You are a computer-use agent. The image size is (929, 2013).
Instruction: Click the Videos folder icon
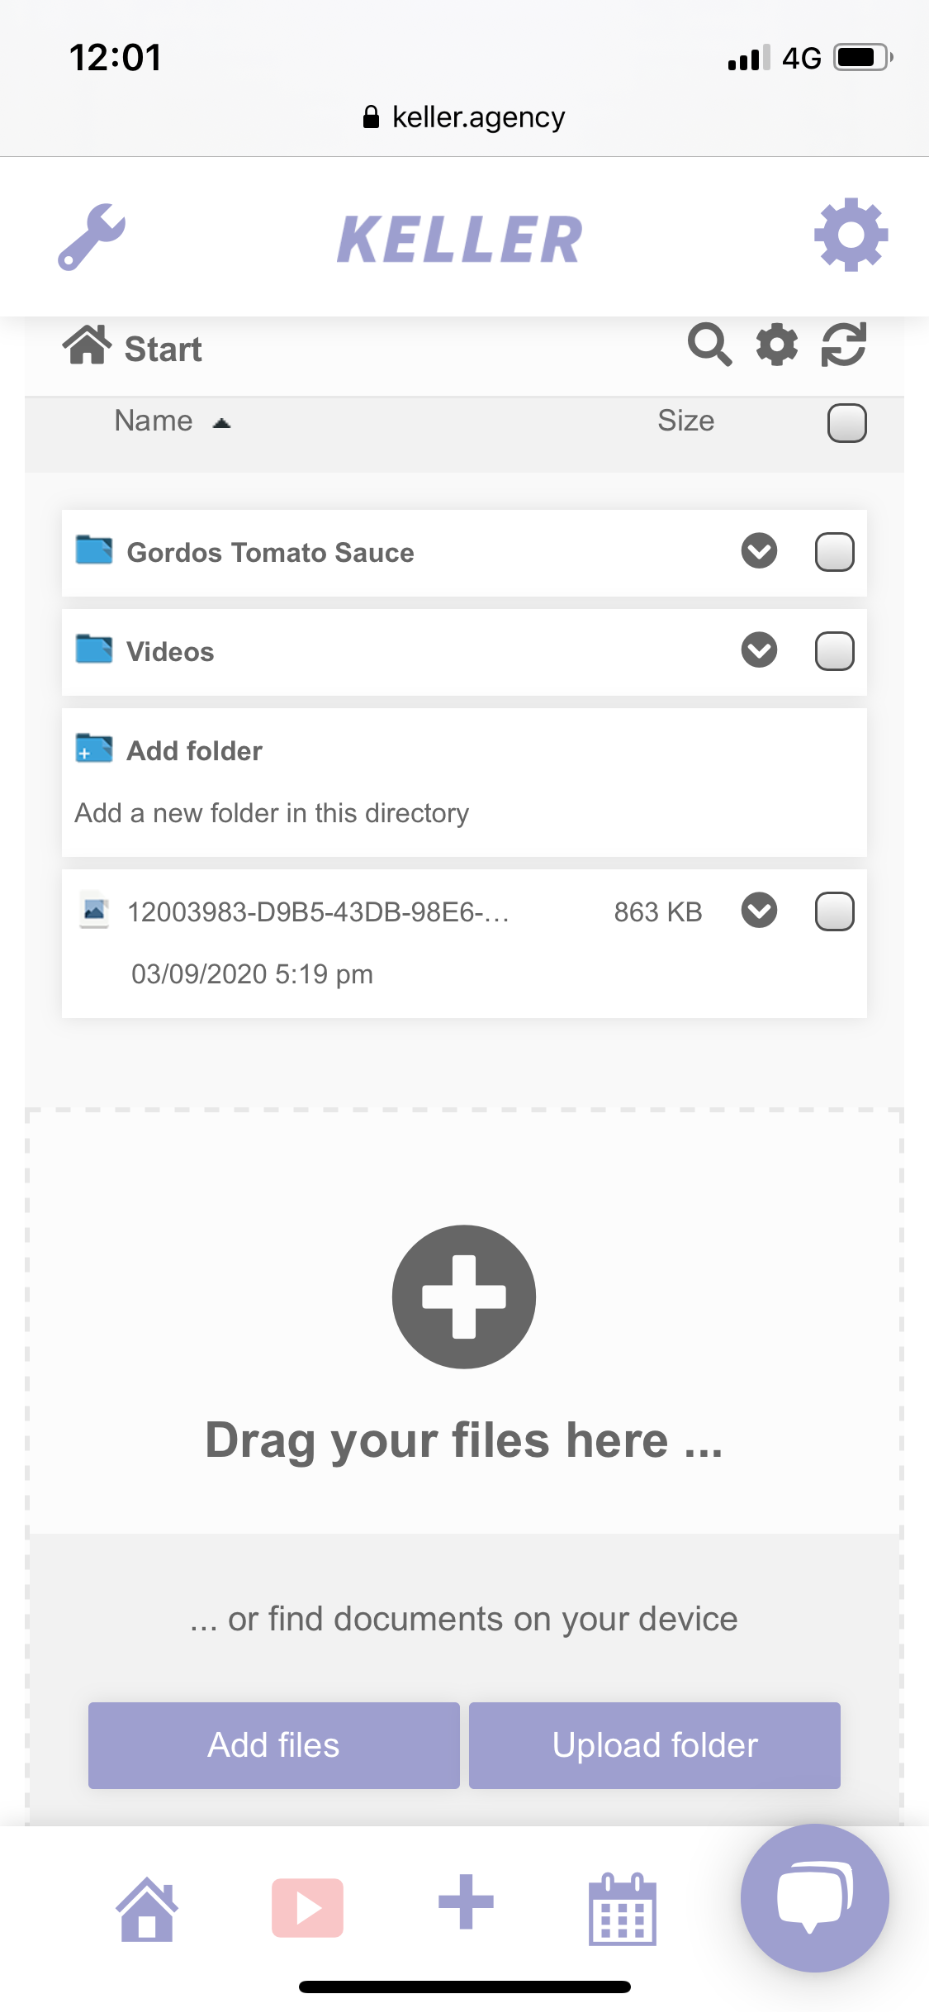(x=94, y=649)
